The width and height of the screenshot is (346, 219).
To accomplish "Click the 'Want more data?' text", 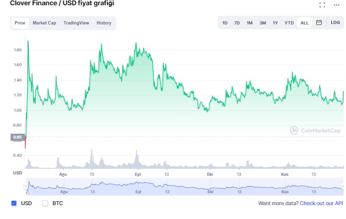I will (x=278, y=203).
